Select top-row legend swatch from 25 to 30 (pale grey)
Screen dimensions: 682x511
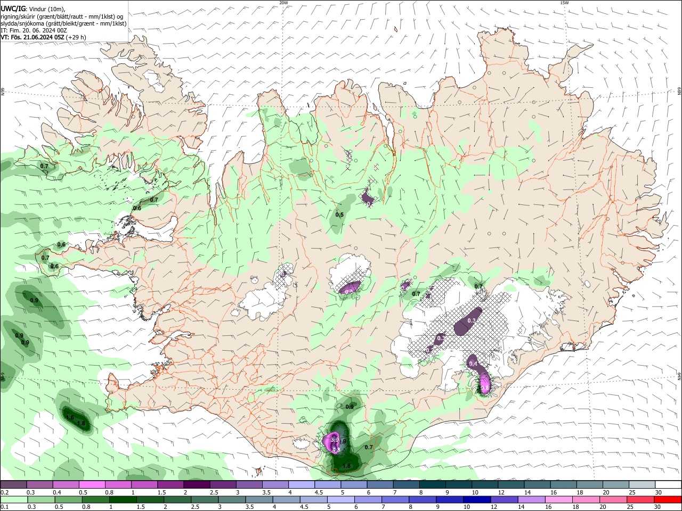[643, 484]
